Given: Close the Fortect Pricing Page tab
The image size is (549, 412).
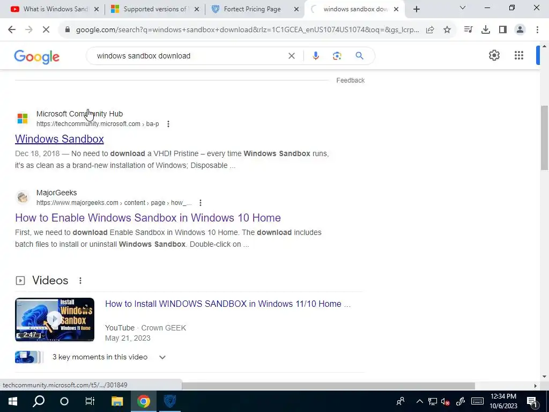Looking at the screenshot, I should (296, 9).
